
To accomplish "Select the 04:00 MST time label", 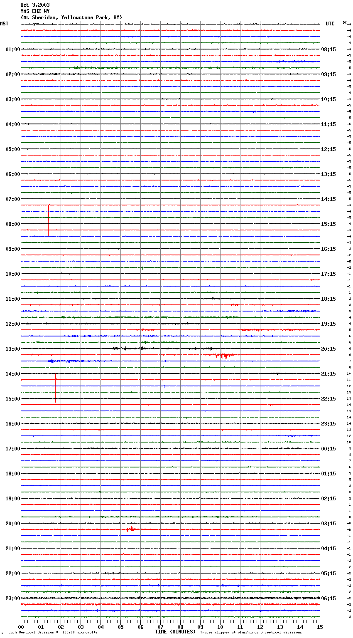I will tap(13, 124).
